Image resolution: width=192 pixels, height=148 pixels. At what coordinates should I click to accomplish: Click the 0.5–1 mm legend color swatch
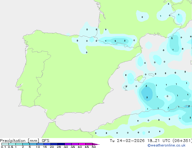[x=12, y=144]
